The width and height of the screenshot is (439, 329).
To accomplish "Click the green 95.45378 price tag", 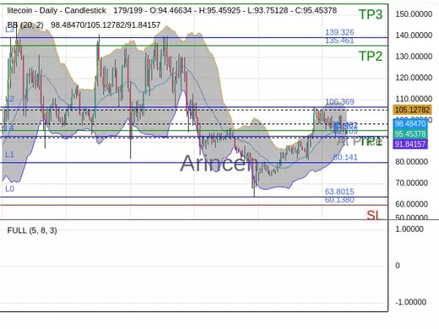I will 410,134.
